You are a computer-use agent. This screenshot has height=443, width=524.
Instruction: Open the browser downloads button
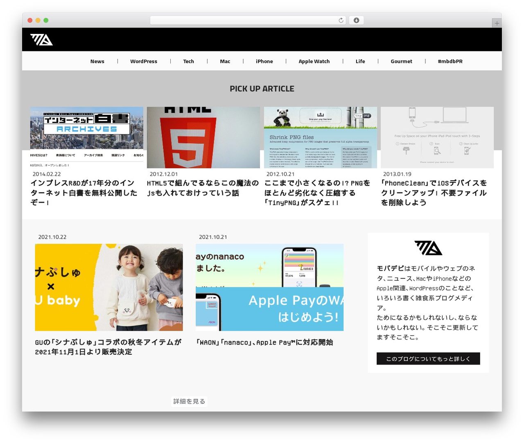click(x=356, y=20)
